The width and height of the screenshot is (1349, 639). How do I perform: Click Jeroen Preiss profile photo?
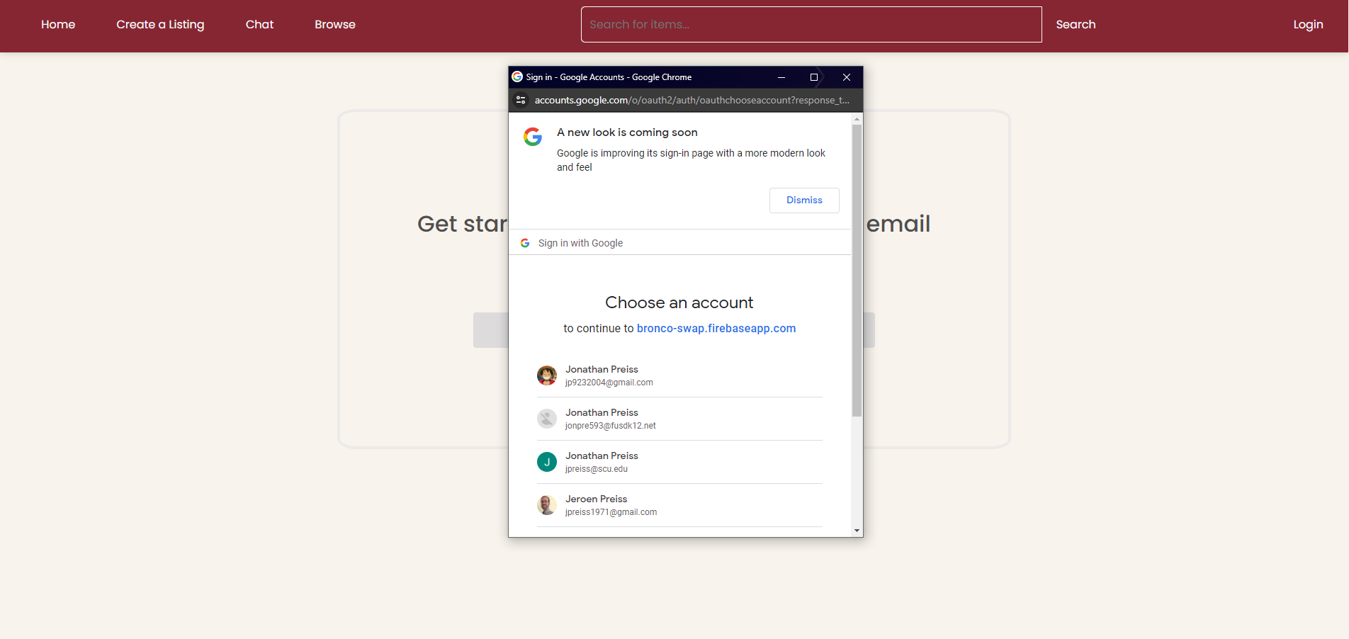pyautogui.click(x=547, y=505)
